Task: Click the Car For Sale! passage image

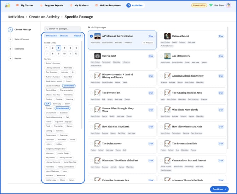Action: (98, 56)
